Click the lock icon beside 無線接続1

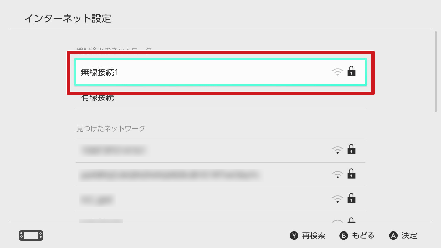tap(351, 71)
